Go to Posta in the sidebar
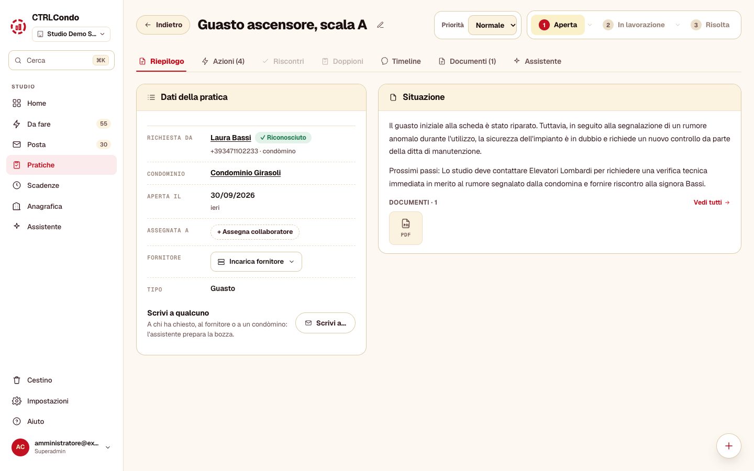The width and height of the screenshot is (754, 471). 61,144
